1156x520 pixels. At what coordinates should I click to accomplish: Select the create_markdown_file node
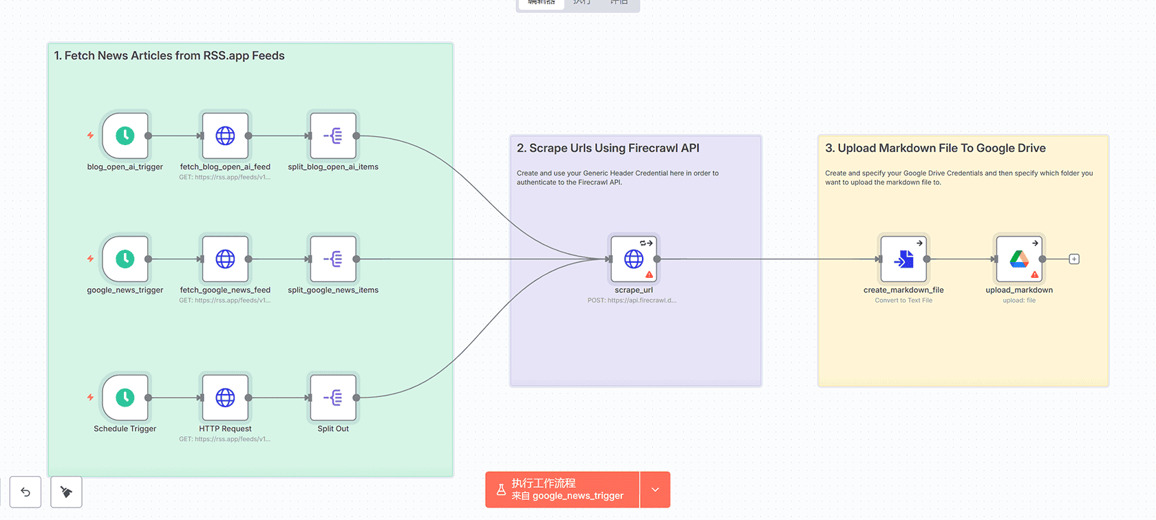point(903,259)
